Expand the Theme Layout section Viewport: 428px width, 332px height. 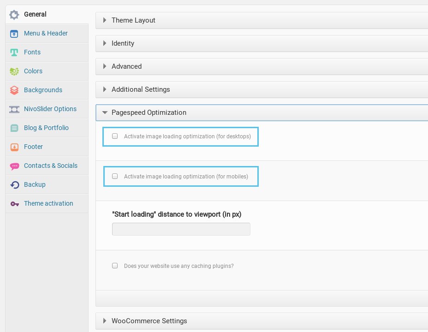tap(133, 20)
